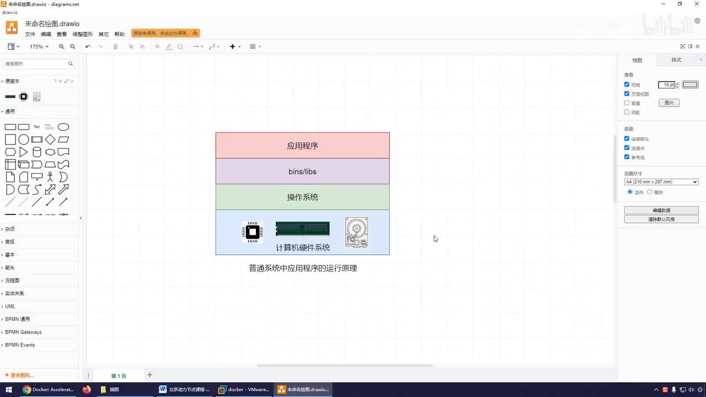706x397 pixels.
Task: Open the 文件 file menu
Action: tap(30, 34)
